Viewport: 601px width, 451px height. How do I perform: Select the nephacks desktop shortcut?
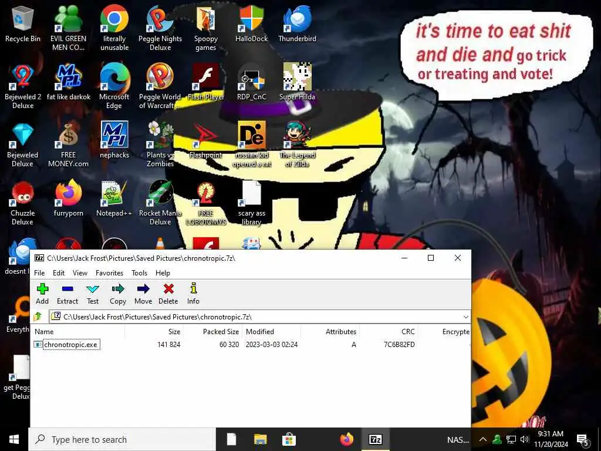114,140
